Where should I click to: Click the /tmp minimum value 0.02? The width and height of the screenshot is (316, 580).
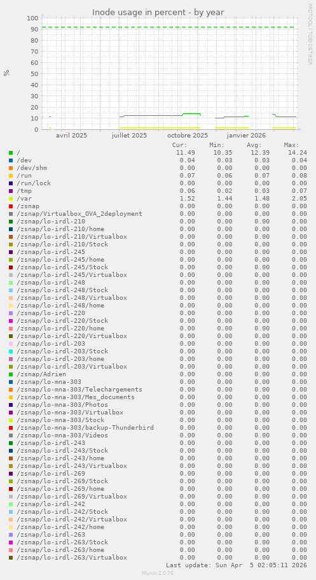click(224, 191)
